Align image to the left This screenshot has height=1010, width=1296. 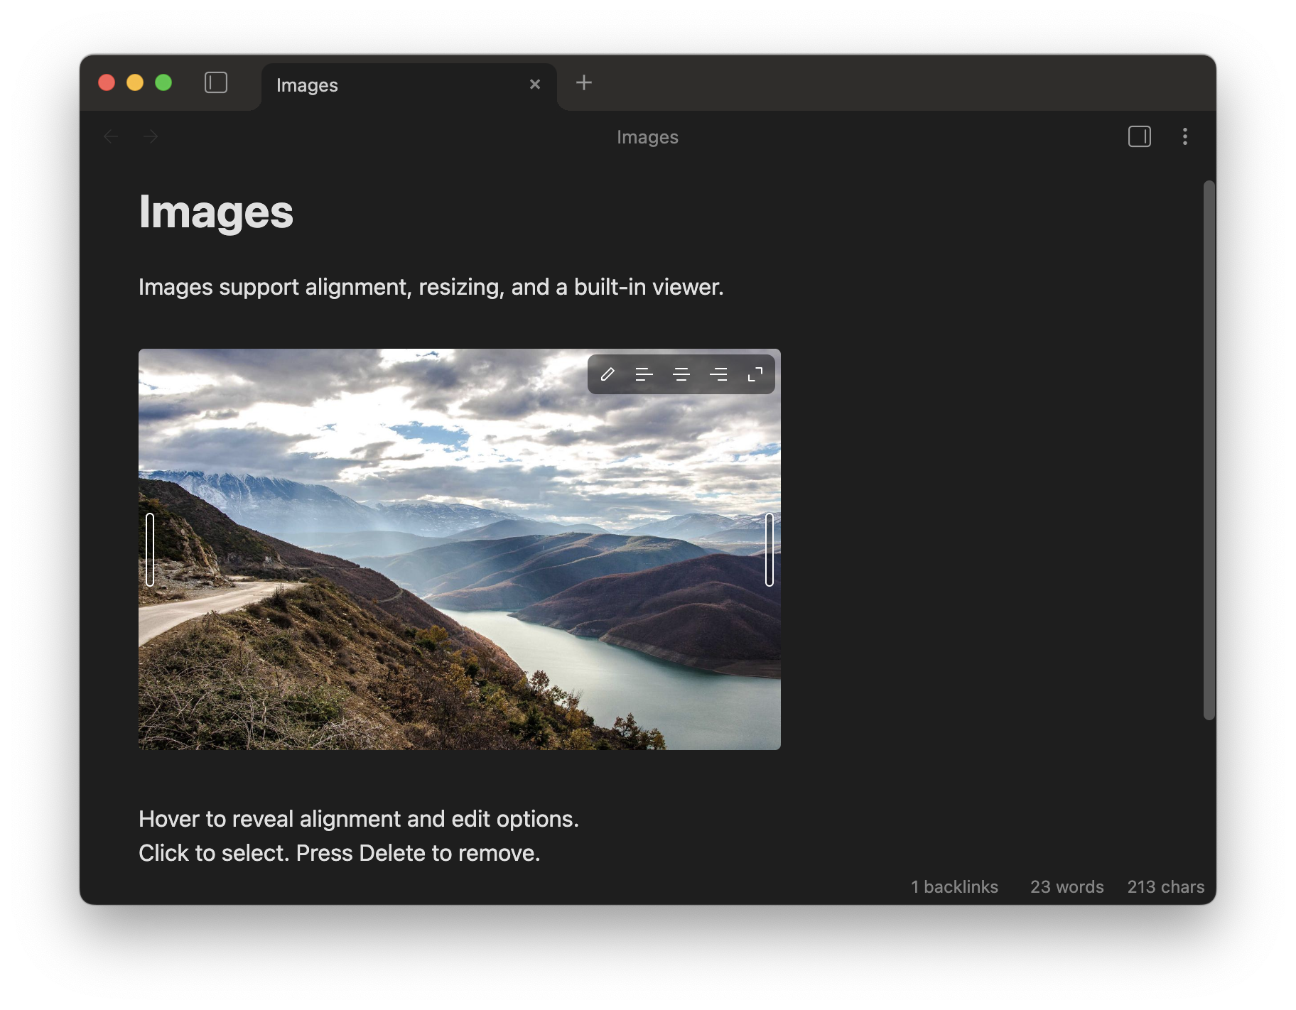[644, 374]
